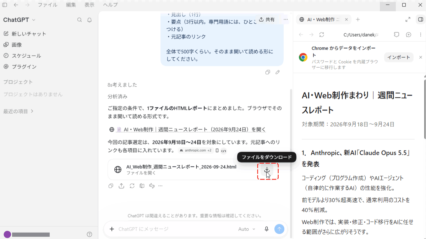This screenshot has width=426, height=239.
Task: Expand 最近の項目 section
Action: pos(18,111)
